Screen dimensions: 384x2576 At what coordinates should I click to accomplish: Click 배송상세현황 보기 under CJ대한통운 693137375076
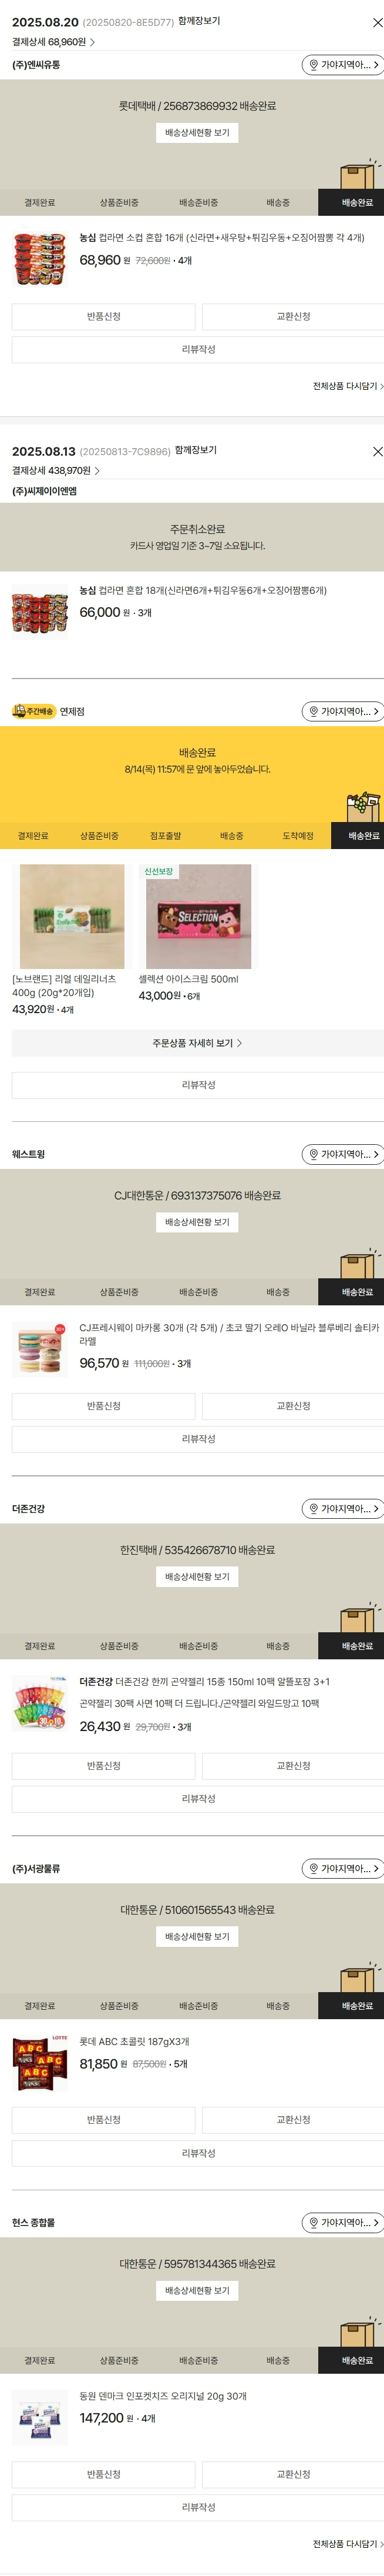coord(197,1222)
